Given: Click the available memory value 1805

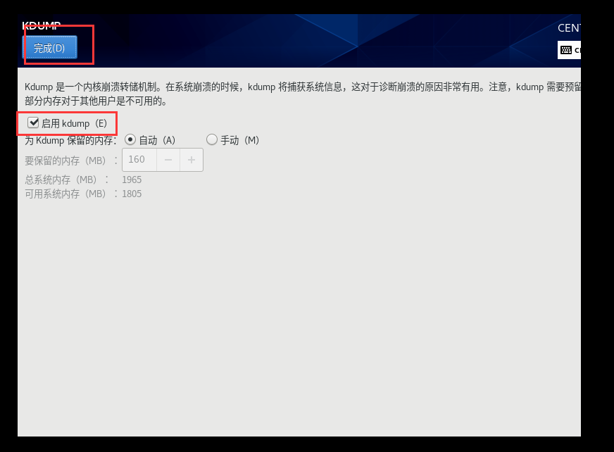Looking at the screenshot, I should coord(132,194).
